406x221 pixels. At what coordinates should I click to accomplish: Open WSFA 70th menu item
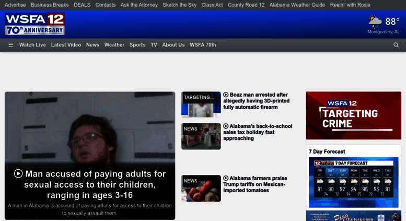[x=203, y=45]
